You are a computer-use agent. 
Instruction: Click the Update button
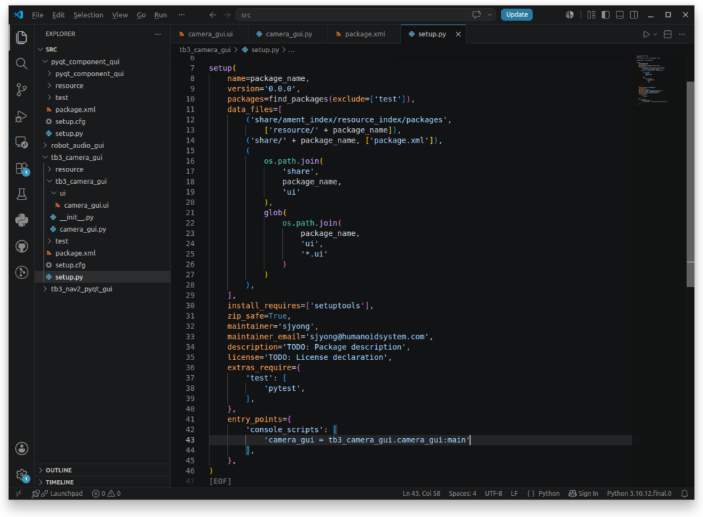tap(516, 15)
